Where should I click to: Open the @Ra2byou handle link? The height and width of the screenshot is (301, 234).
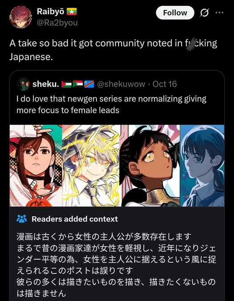57,23
